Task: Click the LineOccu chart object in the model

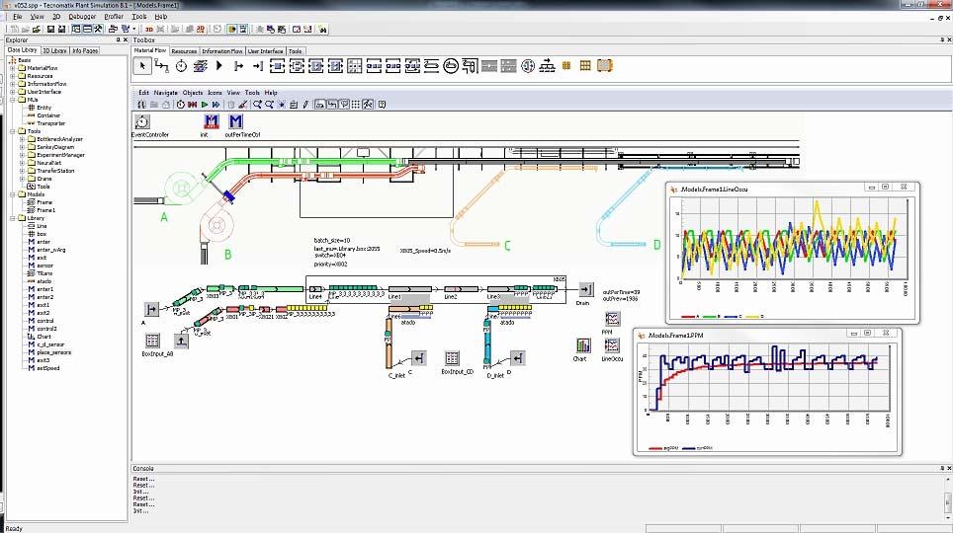Action: pos(612,345)
